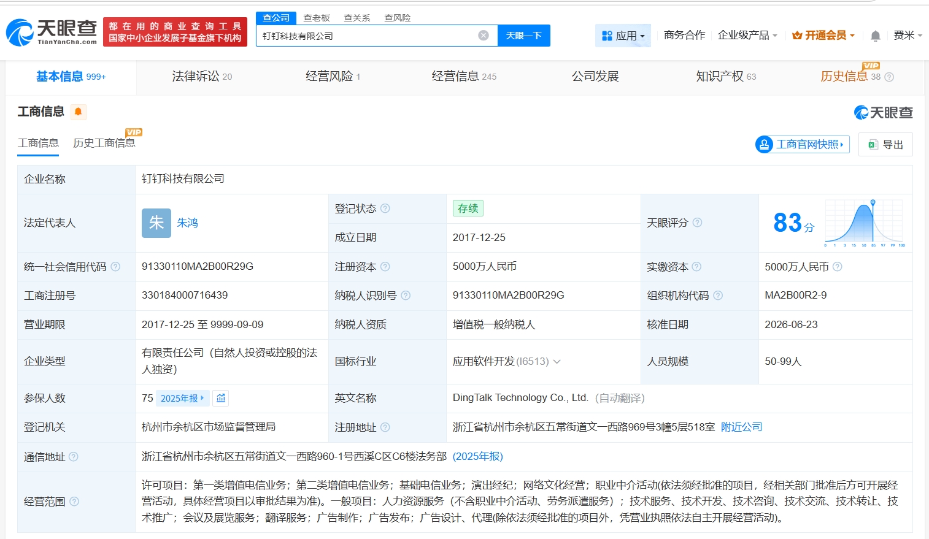Click the TianYanCha logo
This screenshot has width=929, height=539.
point(52,32)
